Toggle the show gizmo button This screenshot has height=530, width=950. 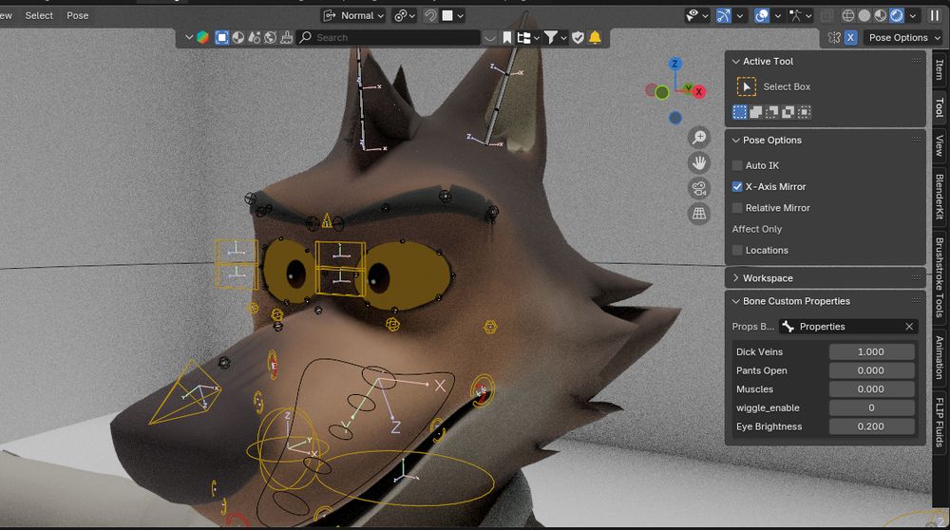723,16
